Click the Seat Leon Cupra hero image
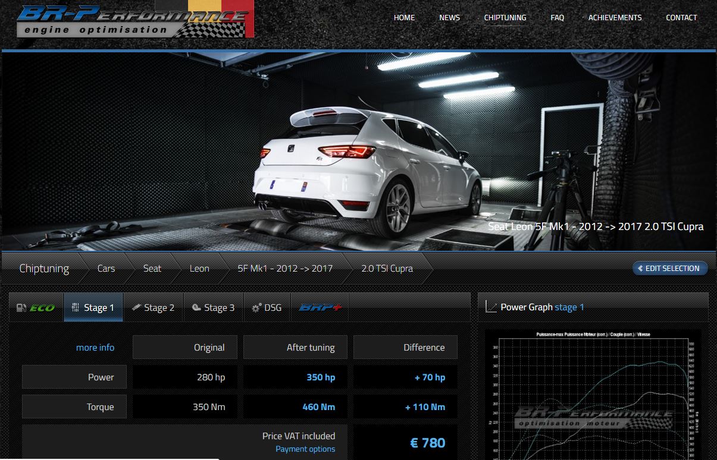The width and height of the screenshot is (717, 460). pyautogui.click(x=359, y=152)
